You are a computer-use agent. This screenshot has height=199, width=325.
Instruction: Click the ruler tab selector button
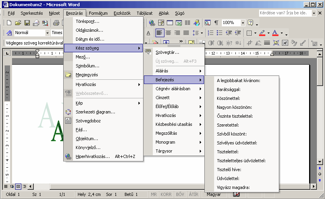tap(7, 53)
